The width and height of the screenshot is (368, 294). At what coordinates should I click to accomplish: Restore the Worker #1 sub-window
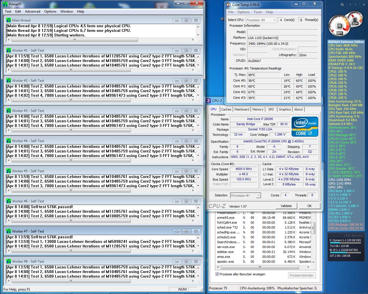pos(186,51)
